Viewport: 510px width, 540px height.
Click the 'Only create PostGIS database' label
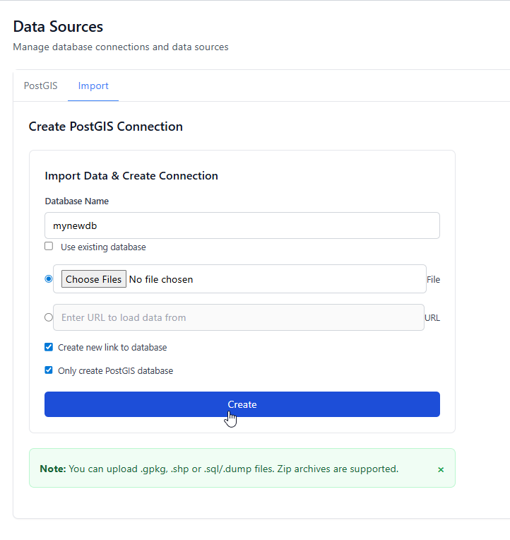(115, 371)
